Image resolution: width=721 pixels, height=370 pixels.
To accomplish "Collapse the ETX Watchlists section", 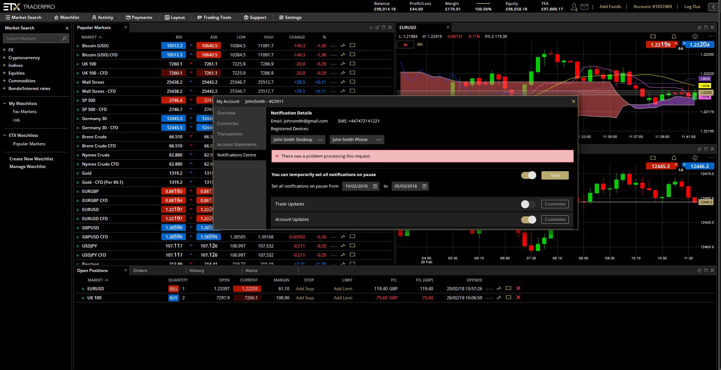I will point(5,135).
